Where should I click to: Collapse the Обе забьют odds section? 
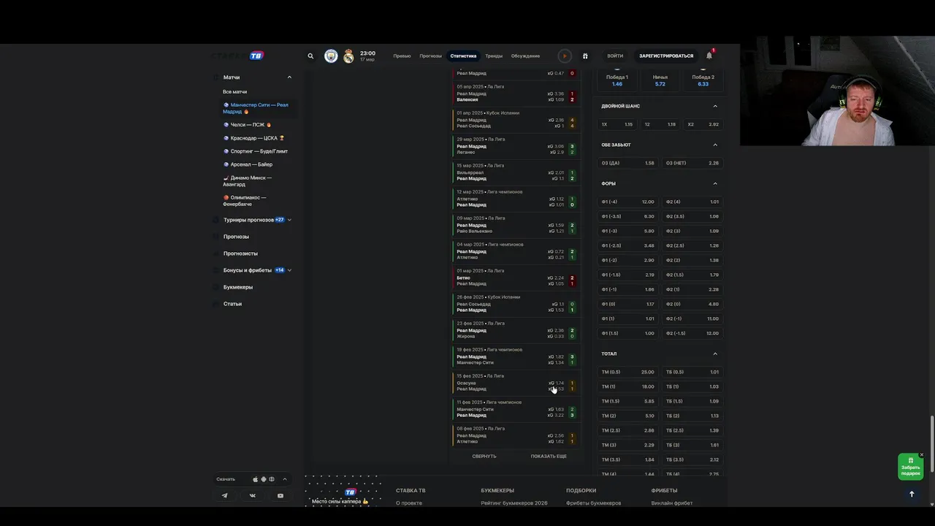click(x=715, y=145)
